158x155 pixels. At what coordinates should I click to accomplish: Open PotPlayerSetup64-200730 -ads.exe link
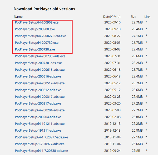[x=40, y=56]
